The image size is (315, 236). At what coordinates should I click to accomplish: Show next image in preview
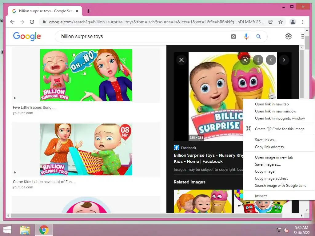284,60
